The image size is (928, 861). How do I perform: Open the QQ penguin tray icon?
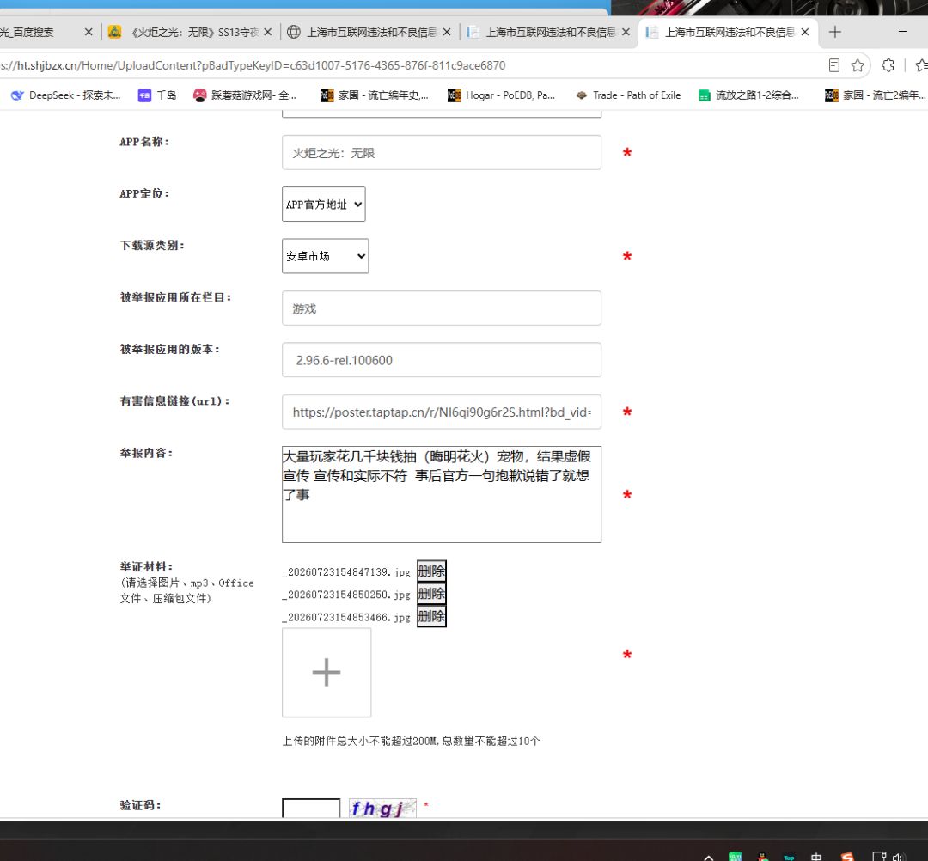coord(763,856)
